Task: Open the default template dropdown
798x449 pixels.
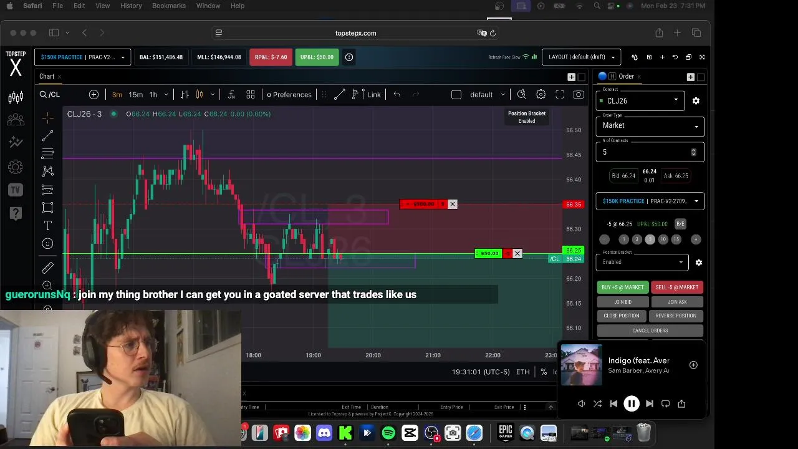Action: 487,95
